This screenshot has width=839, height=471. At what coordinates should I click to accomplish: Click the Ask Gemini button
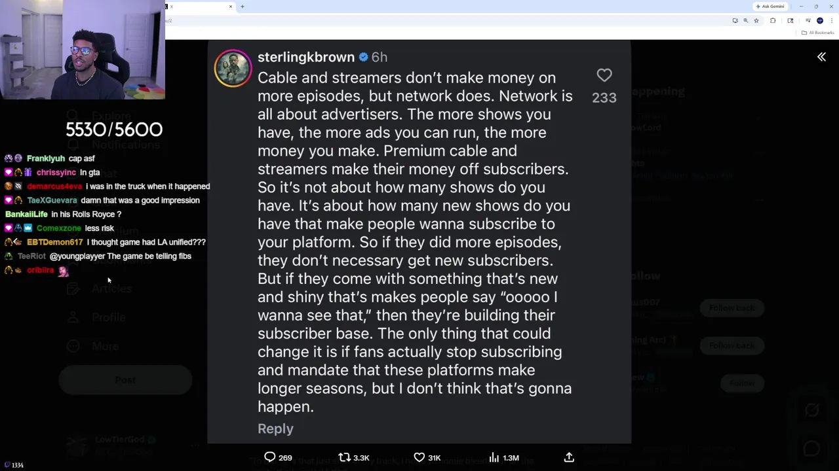770,7
